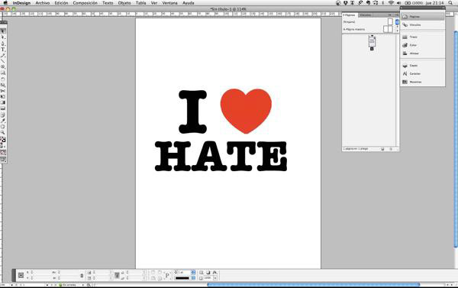
Task: Open the Vínculos panel from the dock
Action: tap(422, 25)
